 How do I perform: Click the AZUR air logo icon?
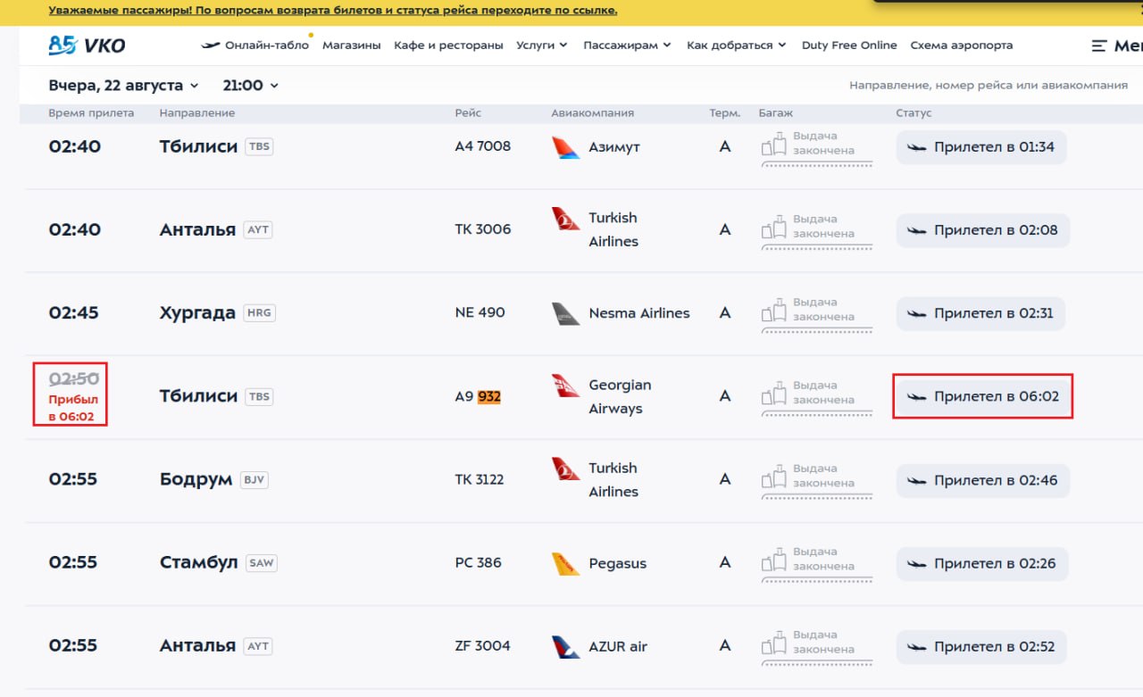565,647
